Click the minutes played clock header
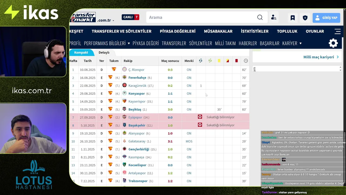This screenshot has width=346, height=195. [246, 61]
